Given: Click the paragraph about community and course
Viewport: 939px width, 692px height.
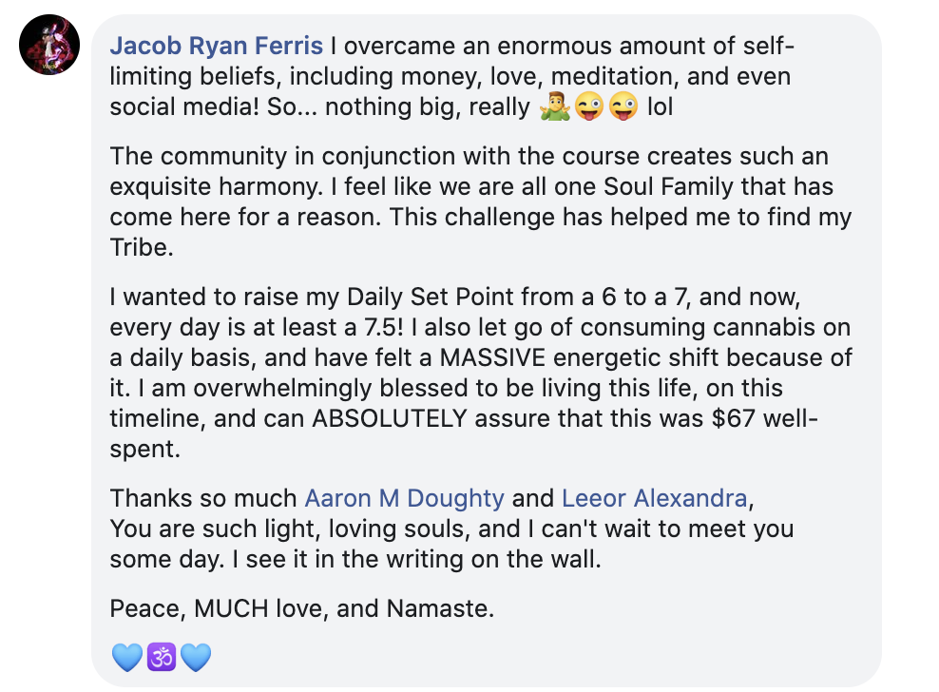Looking at the screenshot, I should [x=480, y=202].
